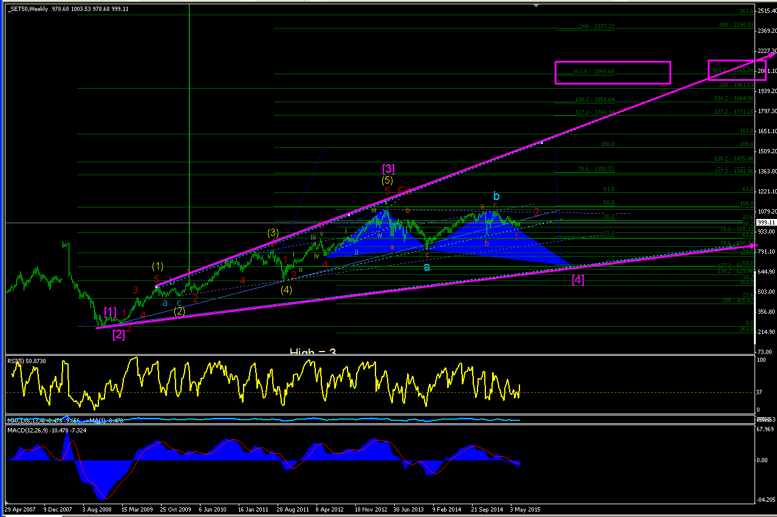Click the yellow (4) wave label
Screen dimensions: 777x517
coord(287,290)
